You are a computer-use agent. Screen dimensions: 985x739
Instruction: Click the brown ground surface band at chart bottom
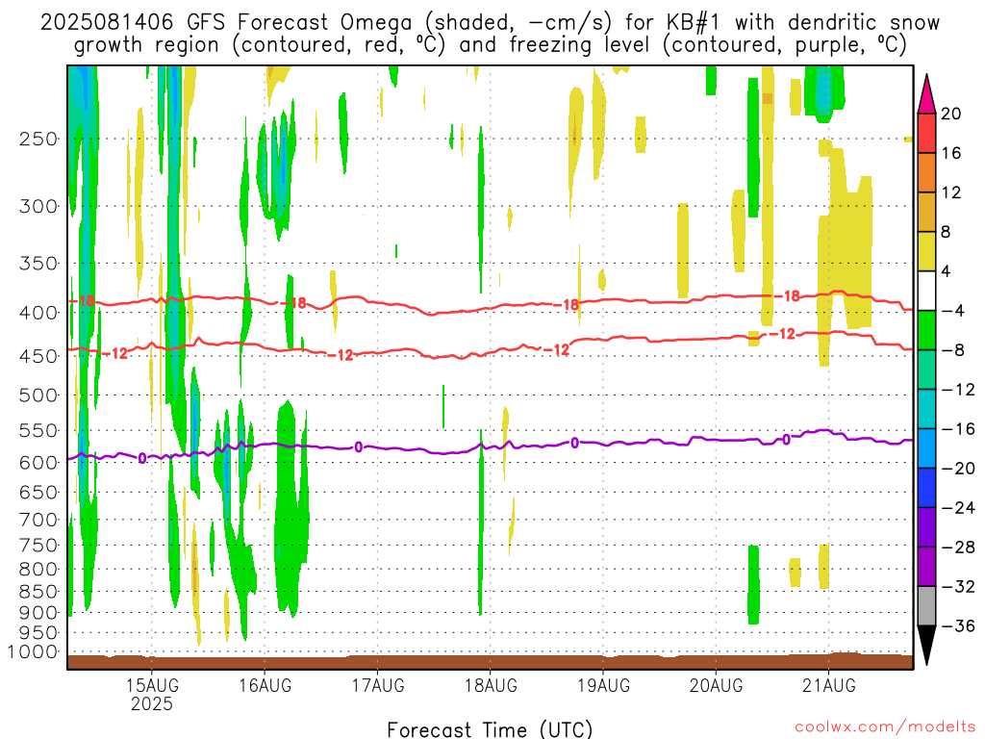[490, 662]
